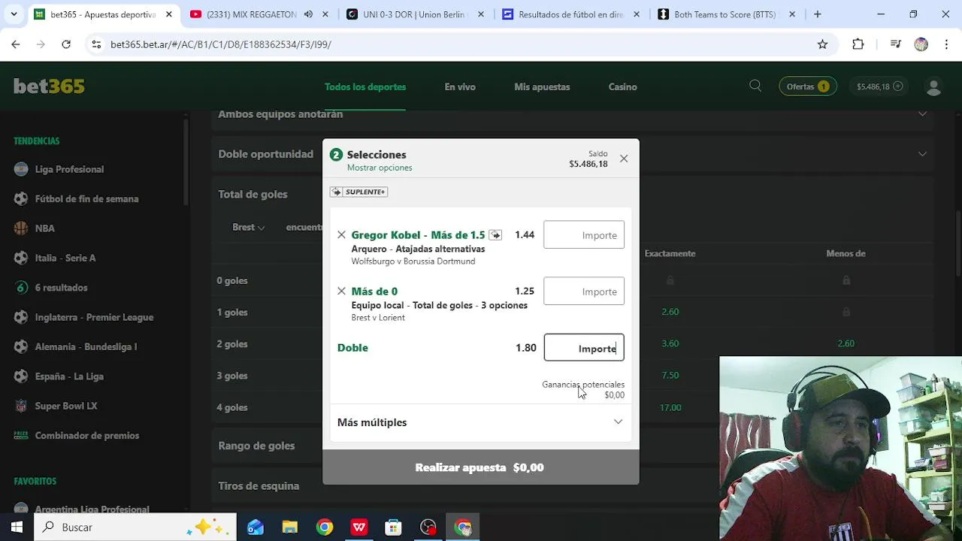This screenshot has width=962, height=541.
Task: Close the bet slip panel
Action: (x=624, y=159)
